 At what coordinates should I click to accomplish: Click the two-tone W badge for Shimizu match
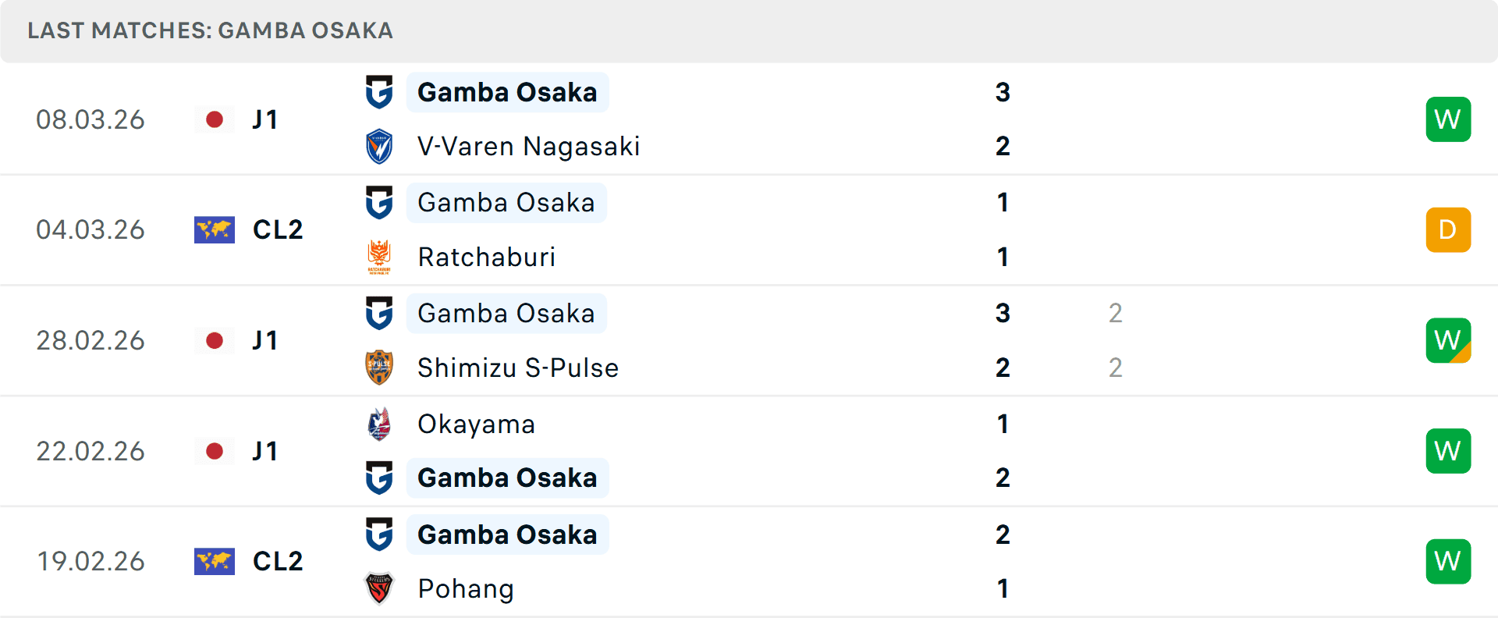(x=1448, y=340)
